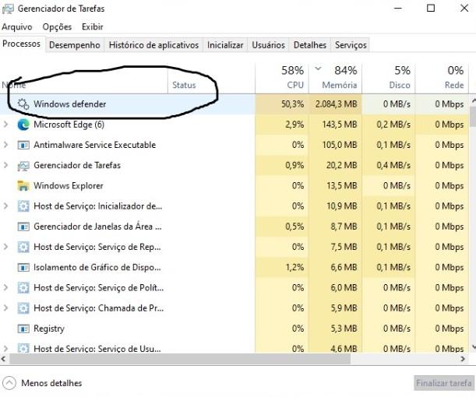Image resolution: width=476 pixels, height=397 pixels.
Task: Switch to the Inicializar tab
Action: (225, 45)
